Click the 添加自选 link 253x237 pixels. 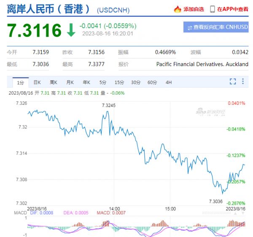[x=194, y=9]
